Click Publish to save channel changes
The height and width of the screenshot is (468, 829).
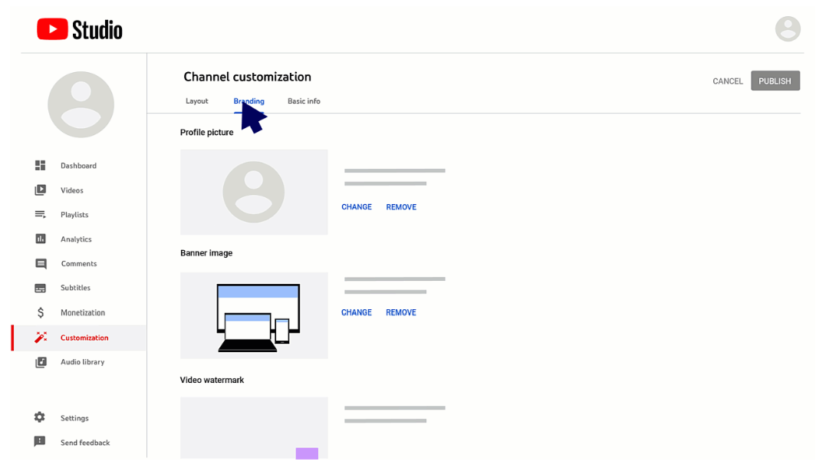pos(775,80)
